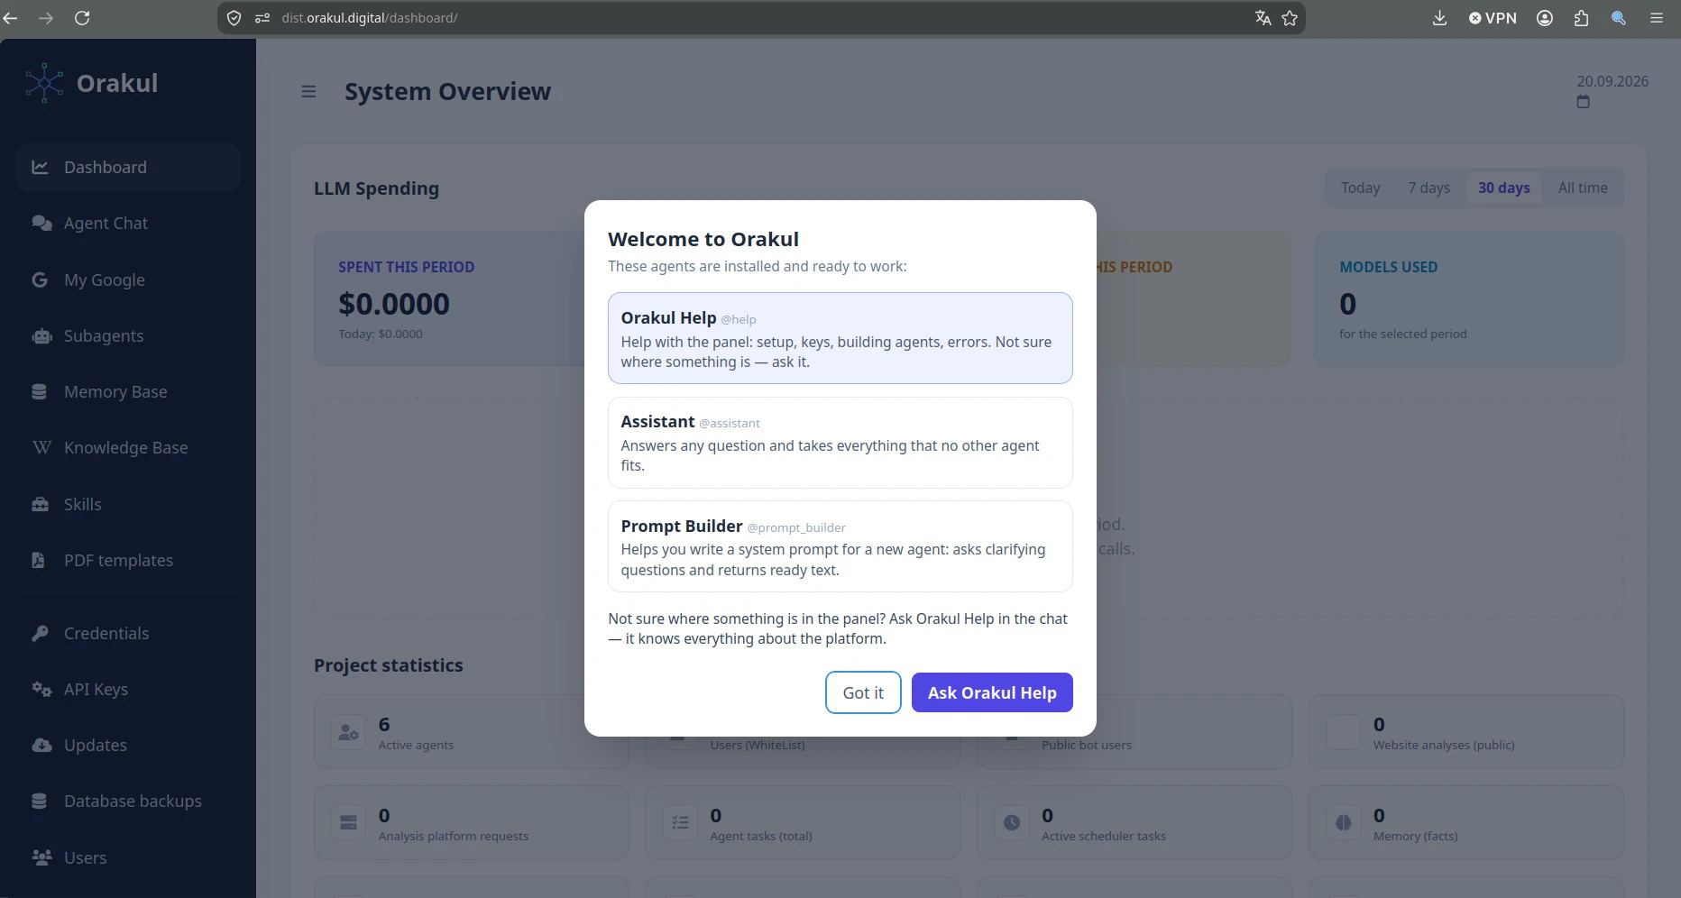
Task: Click the Agent Chat bubbles icon
Action: 41,223
